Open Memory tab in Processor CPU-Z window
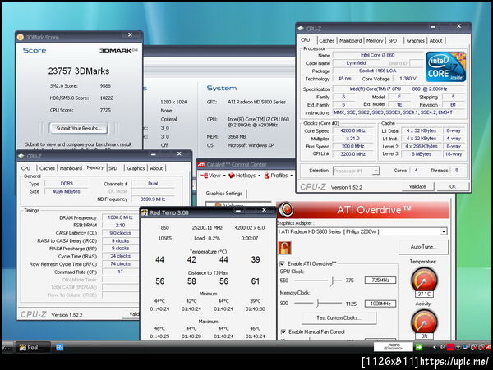Screen dimensions: 493x370 point(375,40)
